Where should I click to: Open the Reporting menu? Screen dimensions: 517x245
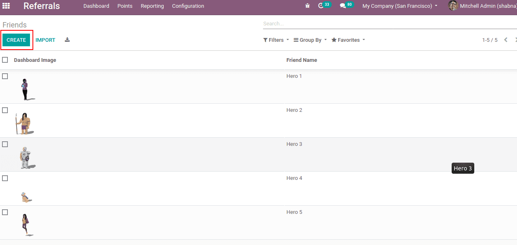point(152,6)
